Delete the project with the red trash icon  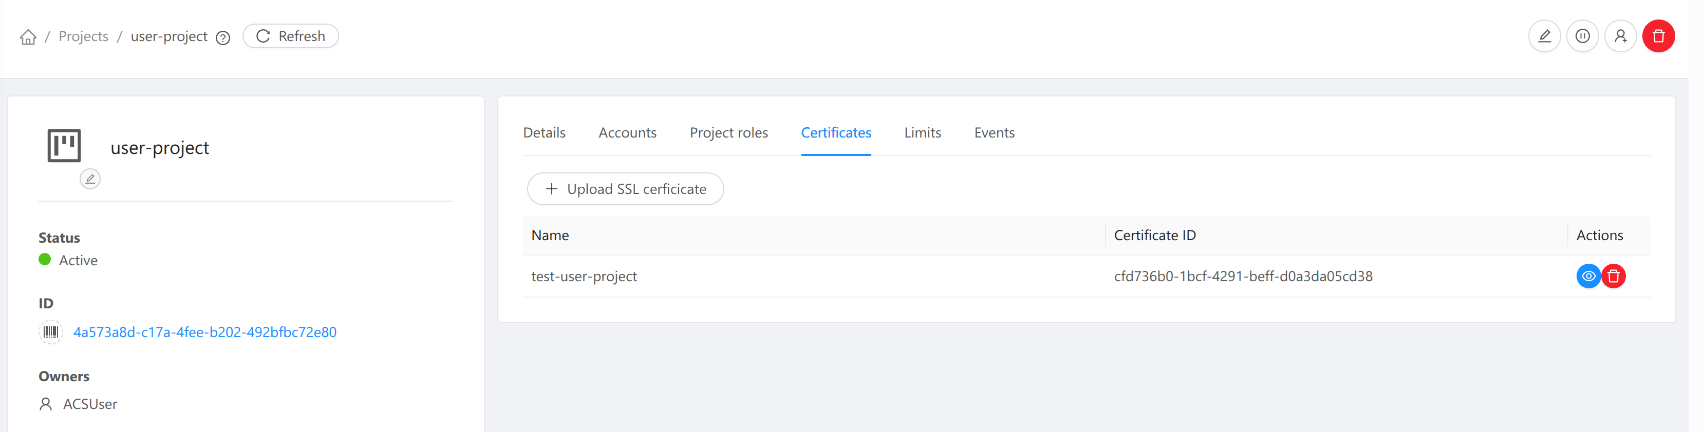tap(1658, 36)
